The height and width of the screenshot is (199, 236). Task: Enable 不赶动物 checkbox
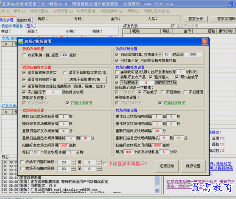[163, 92]
